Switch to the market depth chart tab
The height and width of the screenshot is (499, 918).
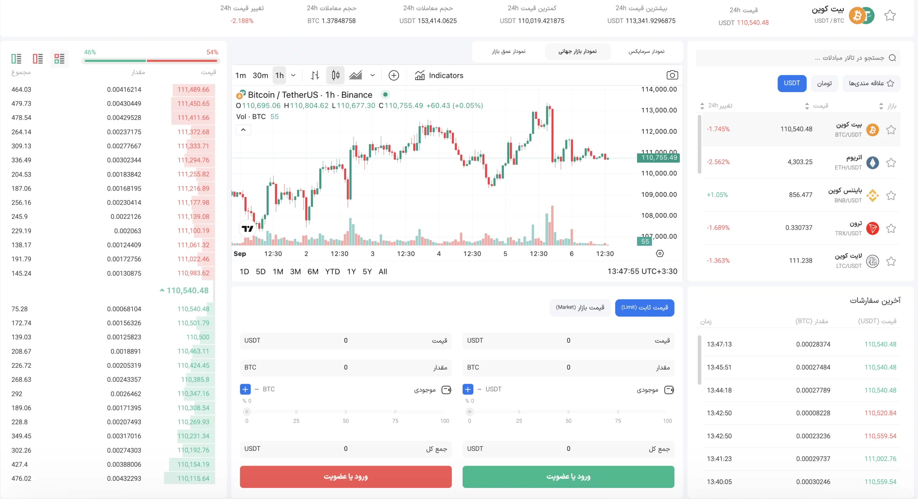coord(508,52)
